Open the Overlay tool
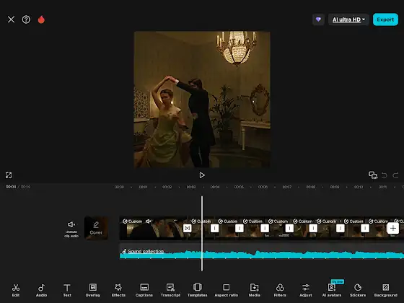Screen dimensions: 404x303 [x=93, y=290]
